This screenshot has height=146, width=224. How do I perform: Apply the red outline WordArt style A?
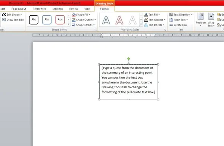(119, 20)
